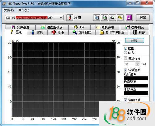Click the thermometer temperature icon
Viewport: 155px width, 126px height.
pos(70,18)
